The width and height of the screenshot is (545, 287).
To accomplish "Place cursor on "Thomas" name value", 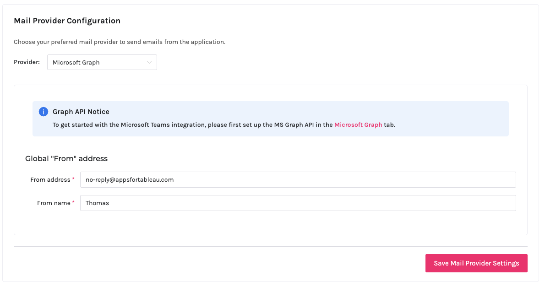I will pyautogui.click(x=97, y=203).
